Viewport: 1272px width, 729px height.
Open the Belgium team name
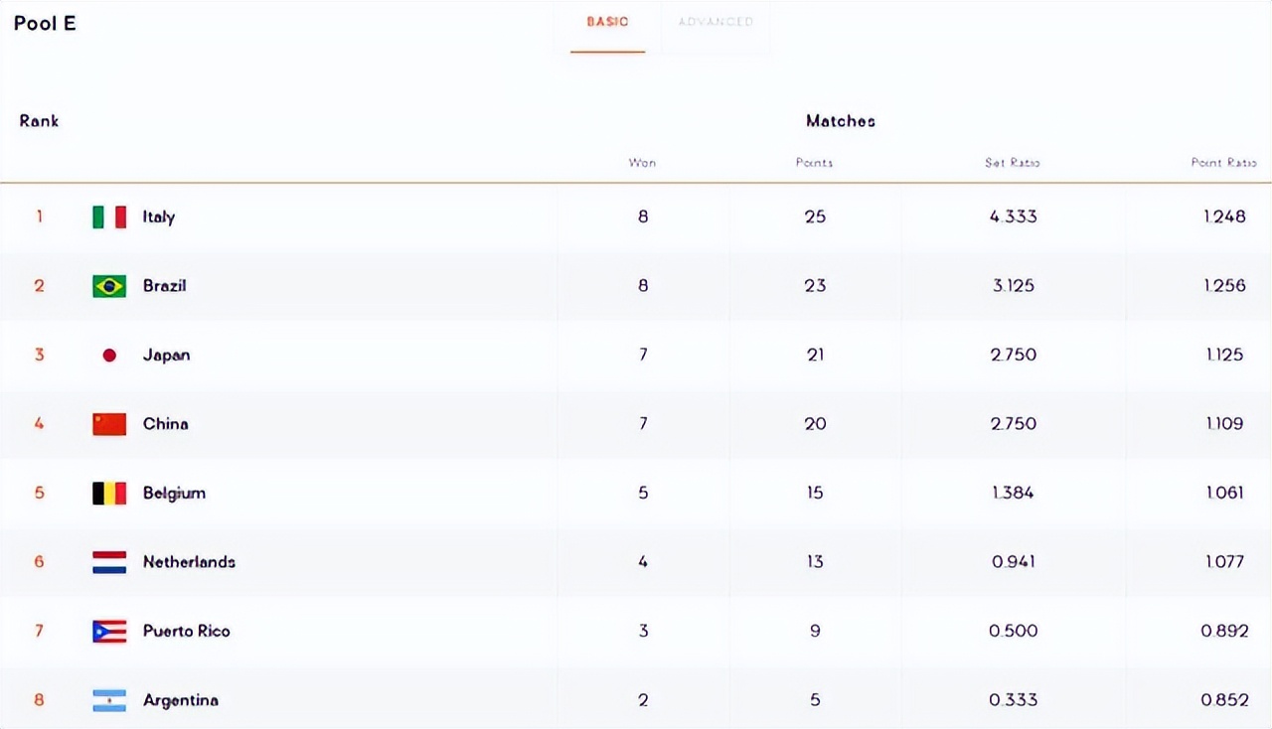[x=174, y=493]
